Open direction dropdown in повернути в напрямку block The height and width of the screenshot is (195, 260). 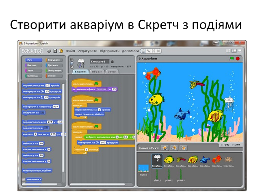click(x=58, y=106)
